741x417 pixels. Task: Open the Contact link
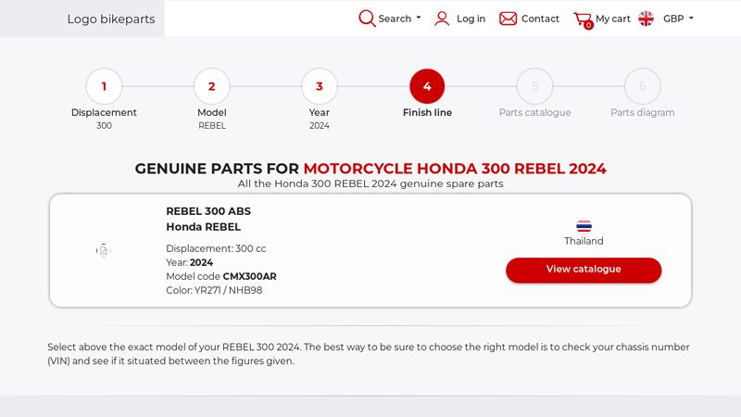(540, 19)
